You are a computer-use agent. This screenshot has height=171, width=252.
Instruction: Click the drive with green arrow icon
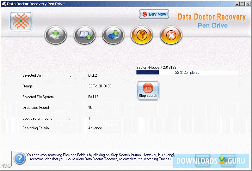click(x=56, y=35)
